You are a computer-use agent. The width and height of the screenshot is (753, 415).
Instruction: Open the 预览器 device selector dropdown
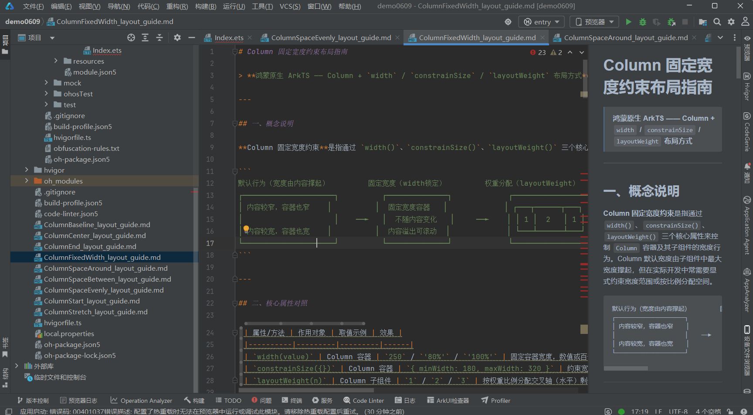[595, 22]
